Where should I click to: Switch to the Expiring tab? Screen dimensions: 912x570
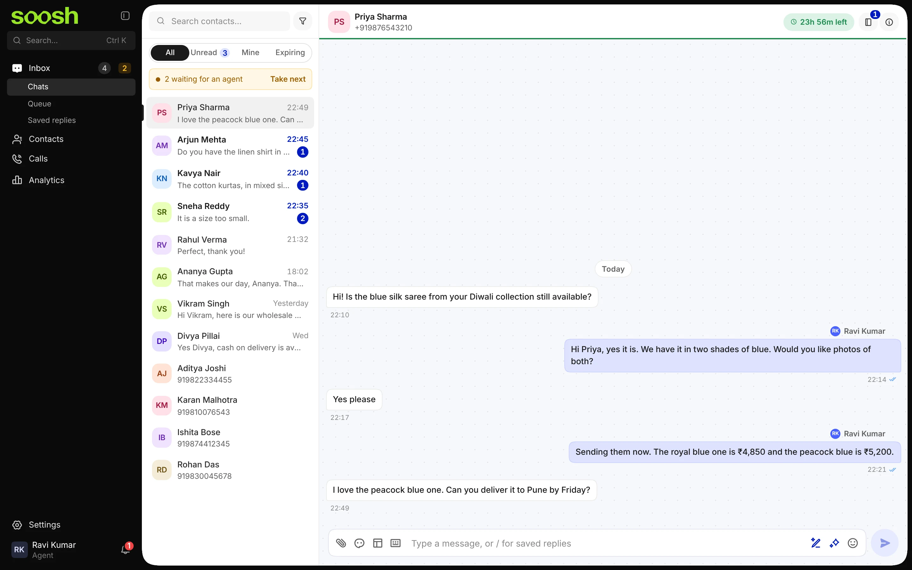290,52
